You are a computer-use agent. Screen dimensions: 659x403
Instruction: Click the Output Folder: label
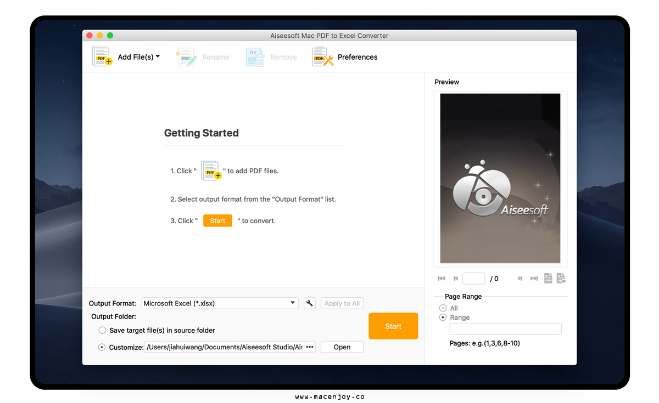click(114, 316)
